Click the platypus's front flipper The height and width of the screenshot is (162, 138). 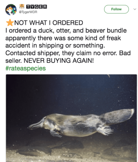point(56,133)
